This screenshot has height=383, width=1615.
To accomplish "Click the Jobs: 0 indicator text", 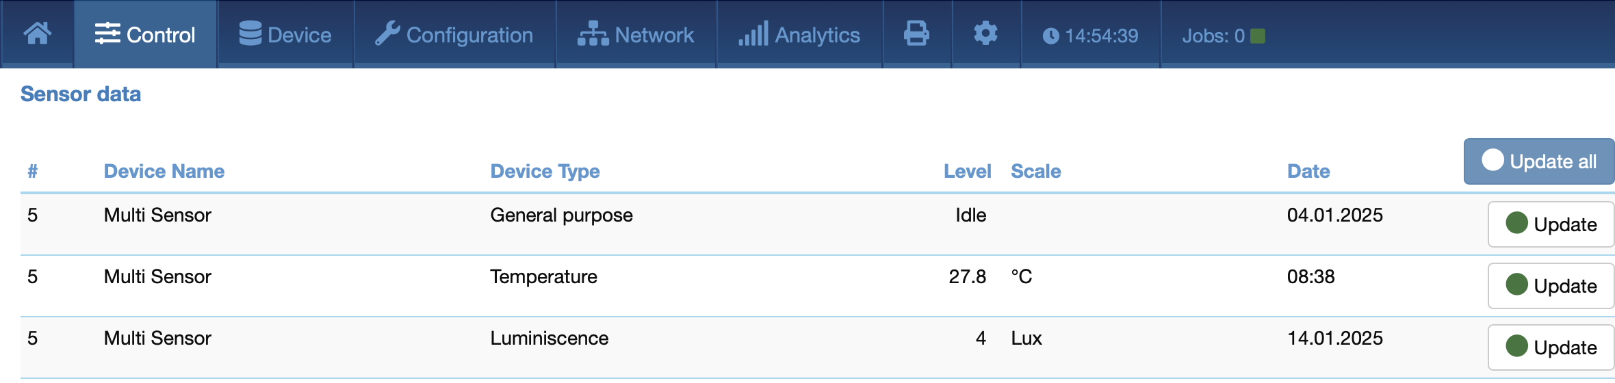I will (1213, 36).
